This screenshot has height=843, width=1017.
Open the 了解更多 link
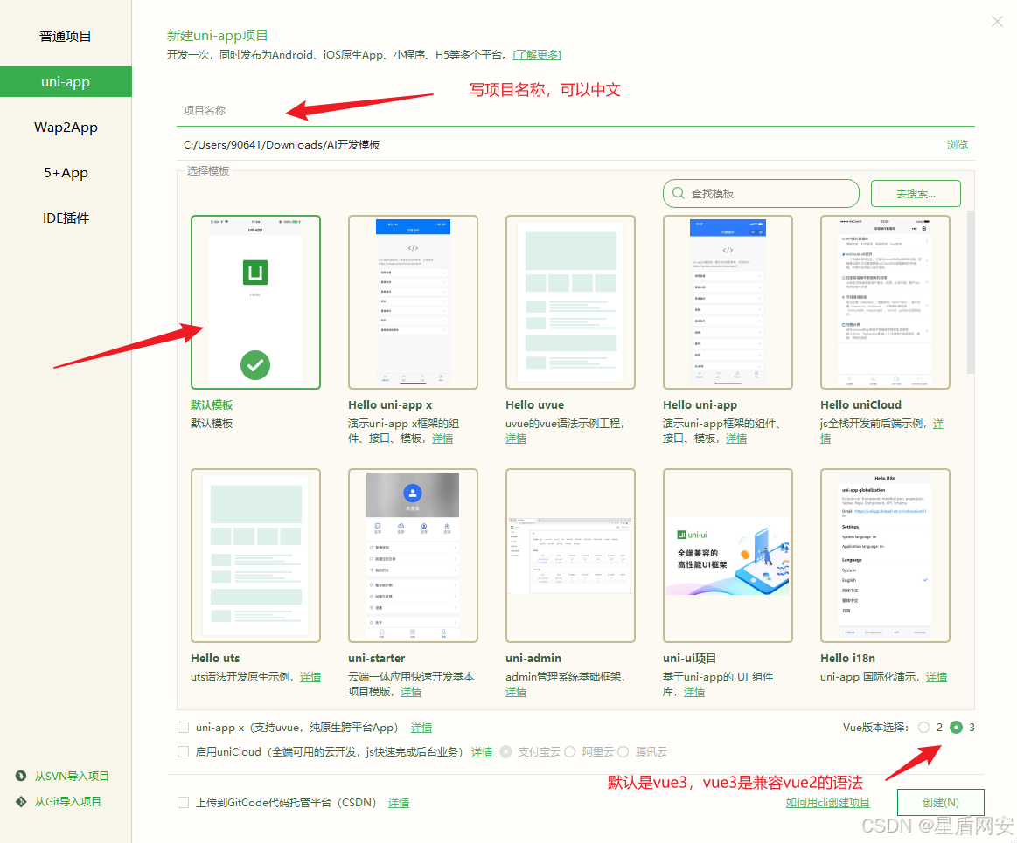click(x=536, y=54)
